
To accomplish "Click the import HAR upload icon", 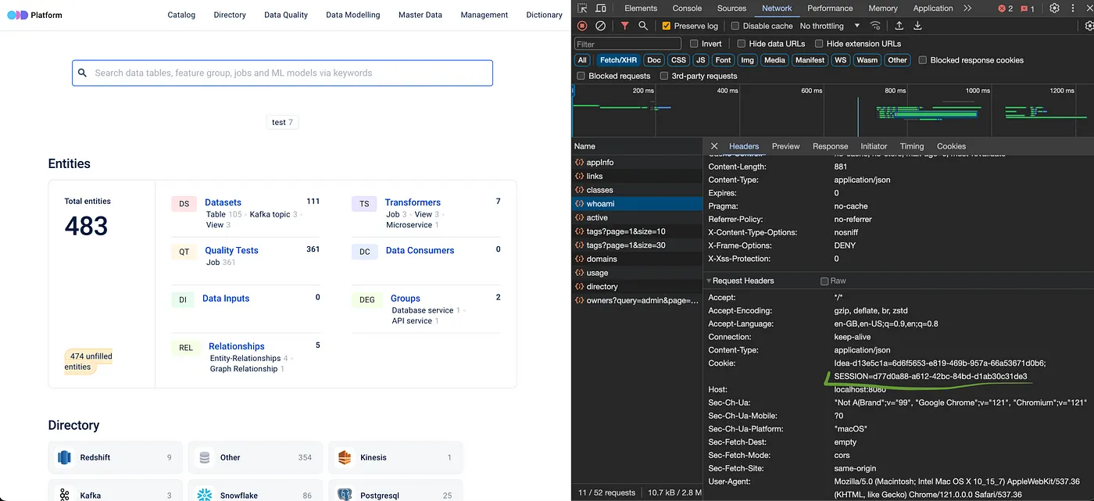I will (899, 26).
